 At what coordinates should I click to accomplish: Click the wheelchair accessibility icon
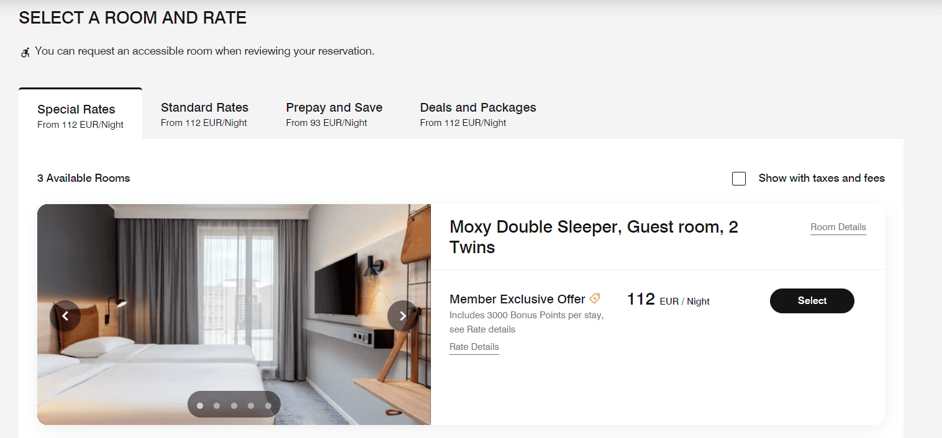[x=25, y=52]
